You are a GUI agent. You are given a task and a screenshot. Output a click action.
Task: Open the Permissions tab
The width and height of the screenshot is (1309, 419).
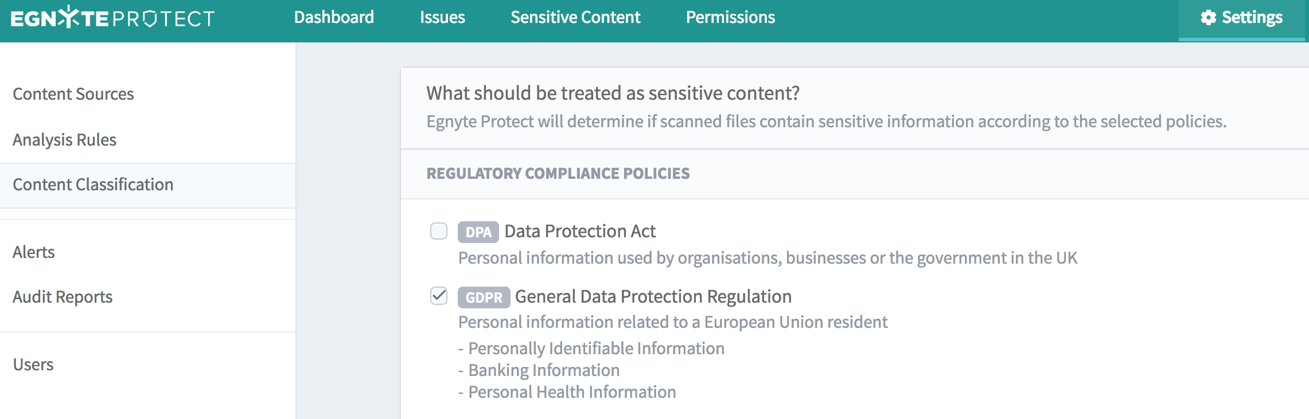[730, 18]
